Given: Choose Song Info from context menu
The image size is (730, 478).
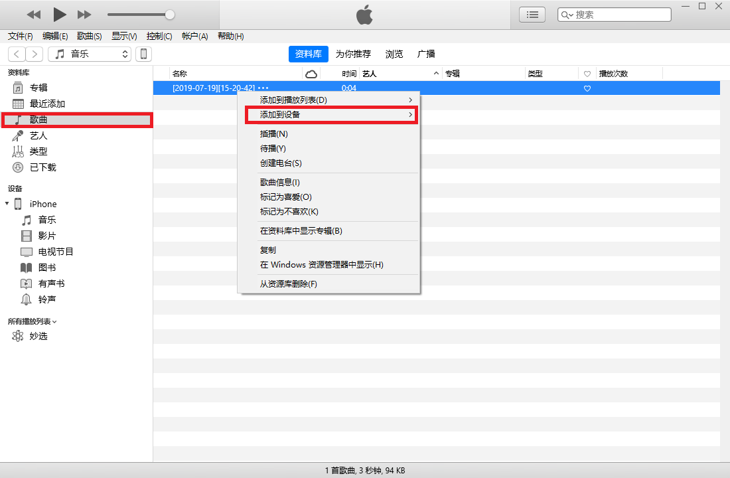Looking at the screenshot, I should pos(280,183).
